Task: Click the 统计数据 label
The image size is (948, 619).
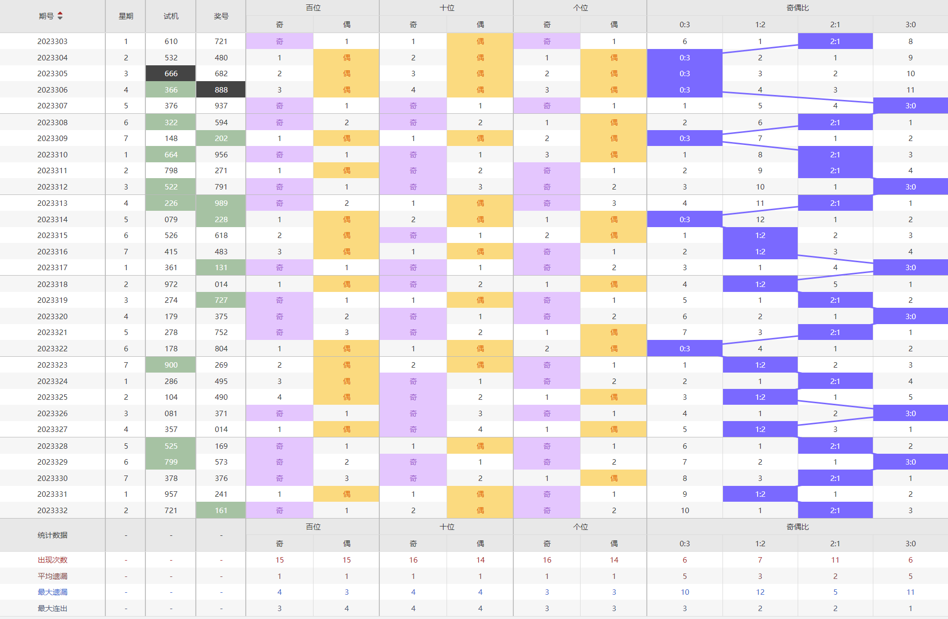Action: tap(52, 535)
